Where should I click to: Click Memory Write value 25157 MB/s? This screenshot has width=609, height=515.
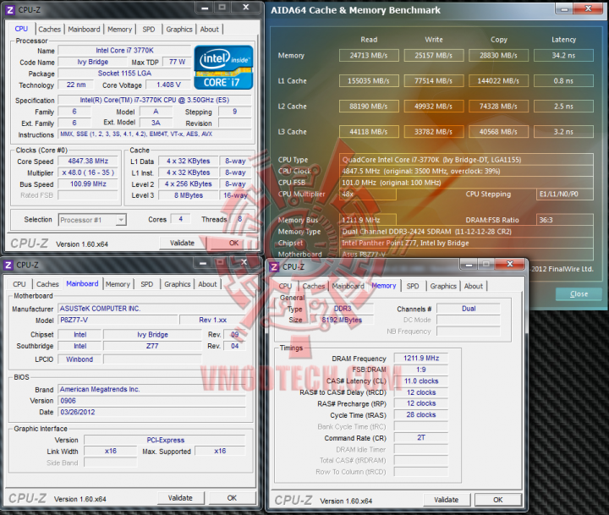pos(433,56)
